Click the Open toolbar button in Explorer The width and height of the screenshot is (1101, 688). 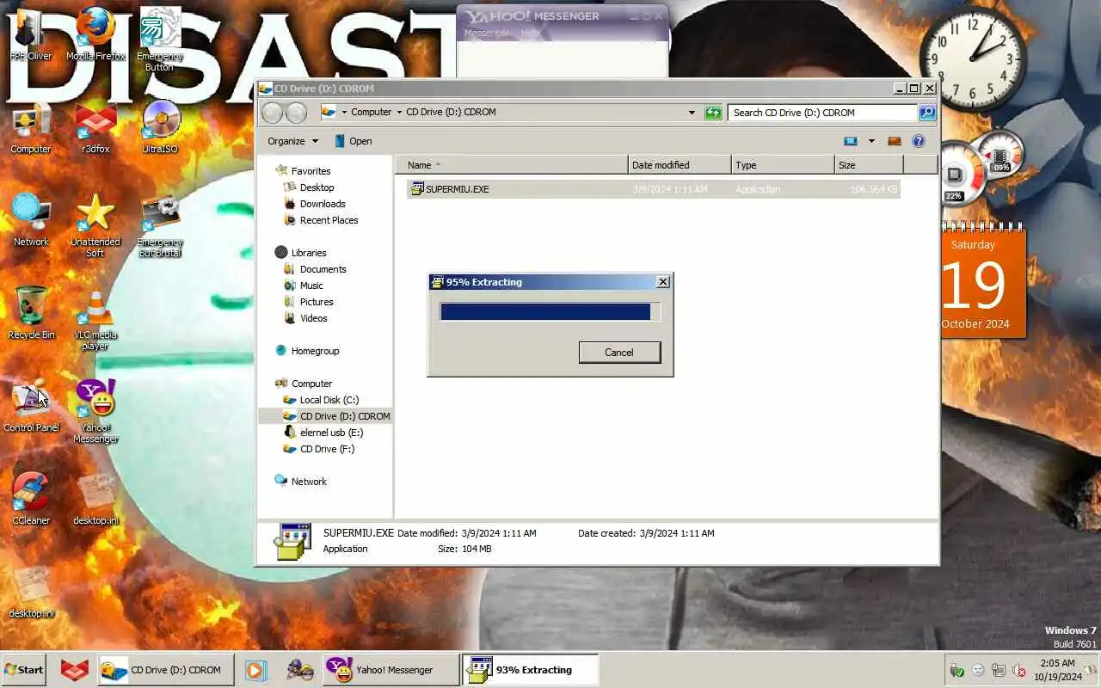[x=353, y=141]
